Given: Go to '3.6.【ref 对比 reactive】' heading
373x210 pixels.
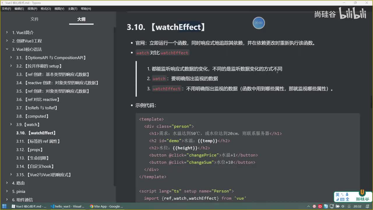Looking at the screenshot, I should click(x=38, y=99).
